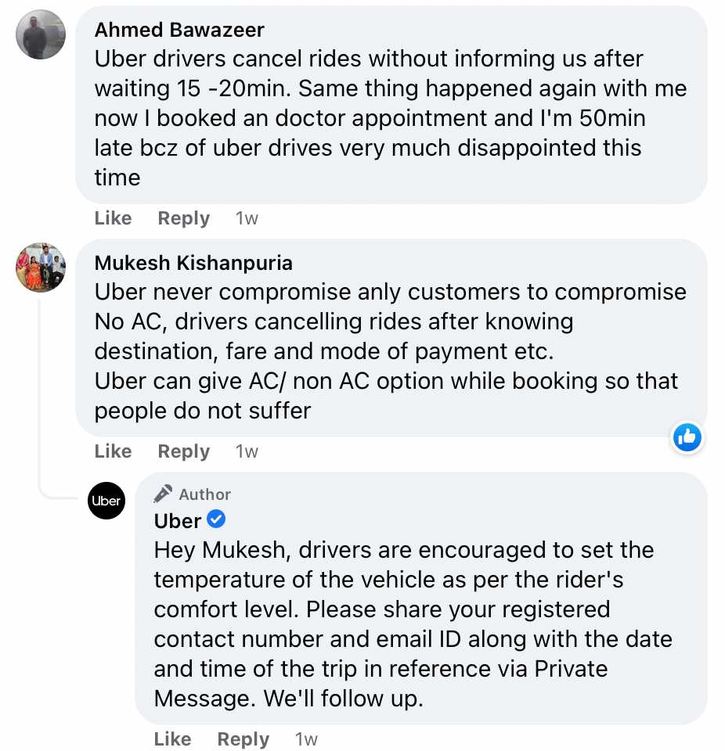Click the blue verified badge next to Uber
Screen dimensions: 725x751
215,519
